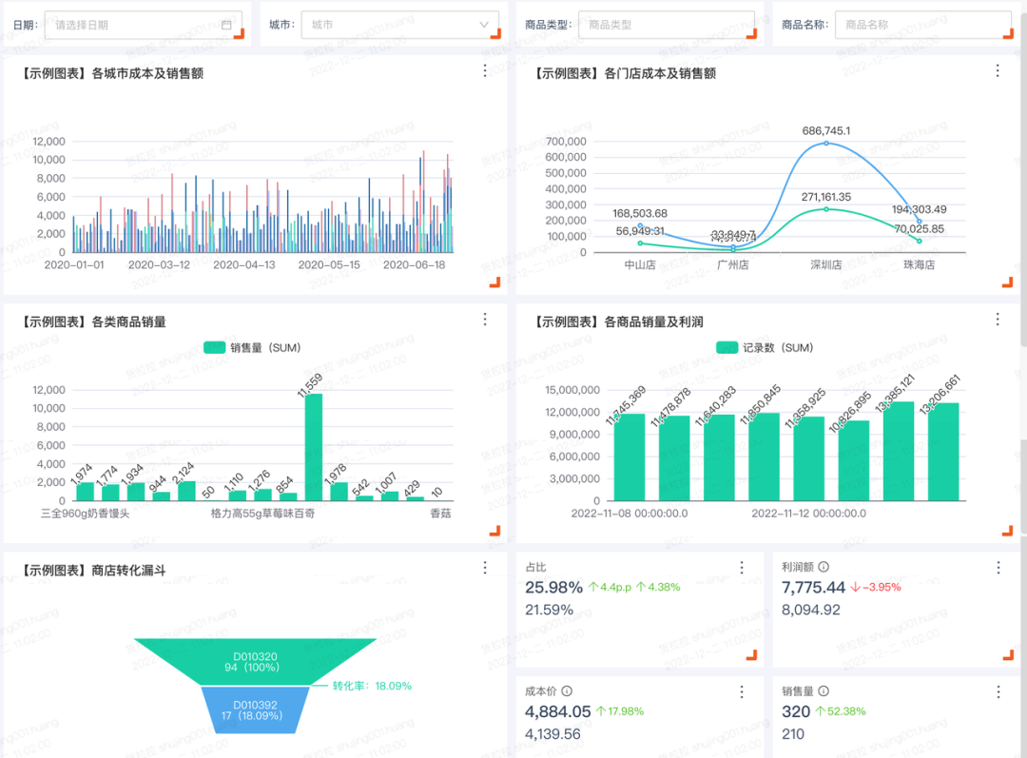Open the more menu of 各门店成本及销售额 chart
1027x758 pixels.
[998, 70]
